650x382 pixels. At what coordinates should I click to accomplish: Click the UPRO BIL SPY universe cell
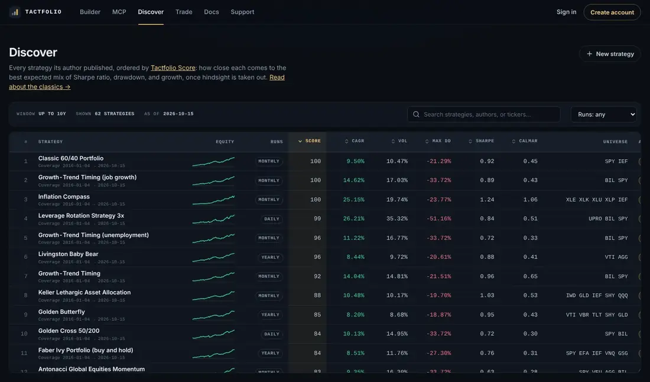[x=608, y=219]
